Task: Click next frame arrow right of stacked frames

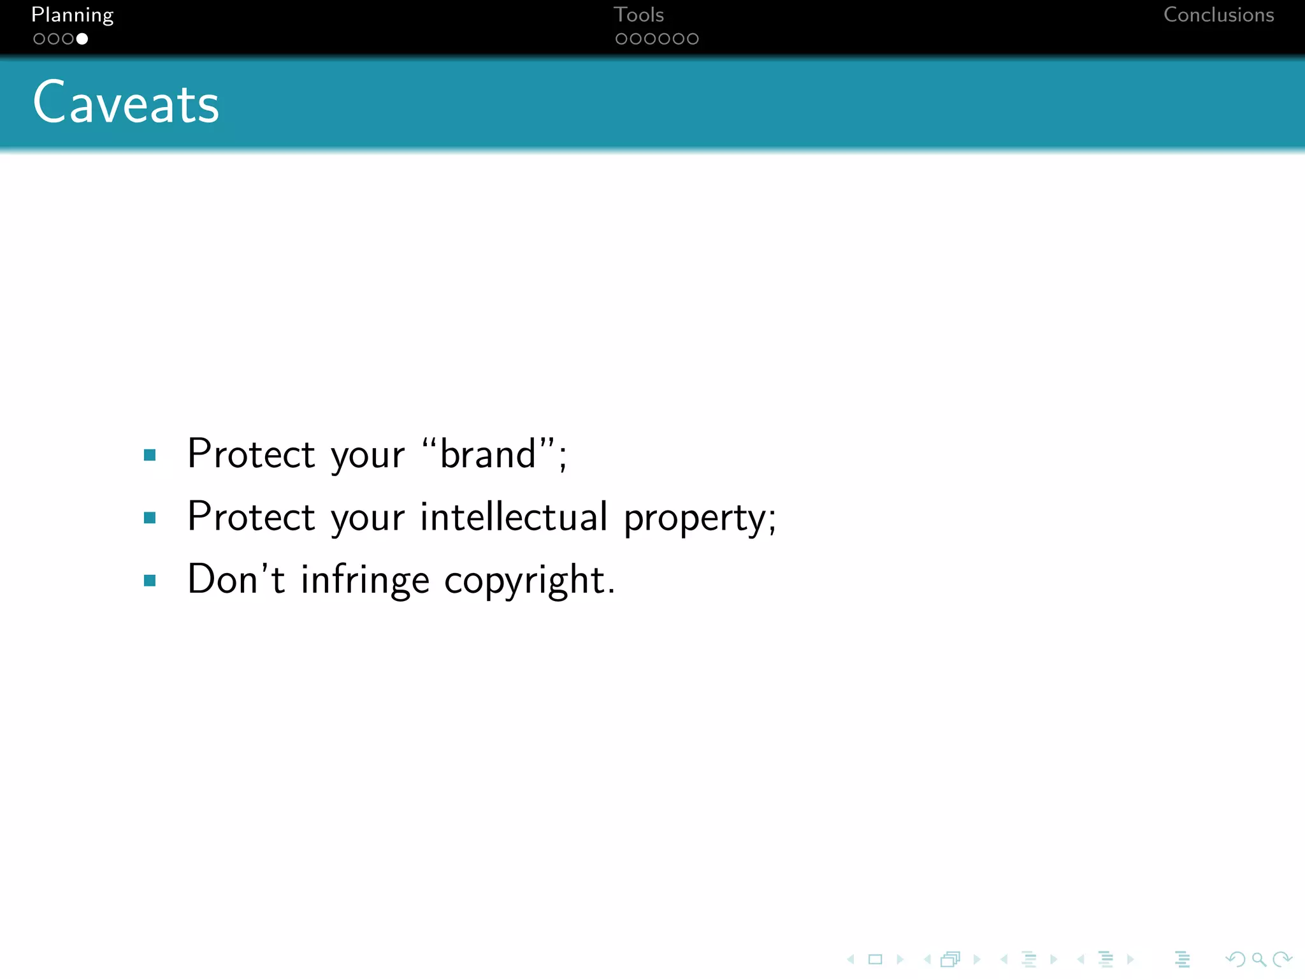Action: [977, 959]
